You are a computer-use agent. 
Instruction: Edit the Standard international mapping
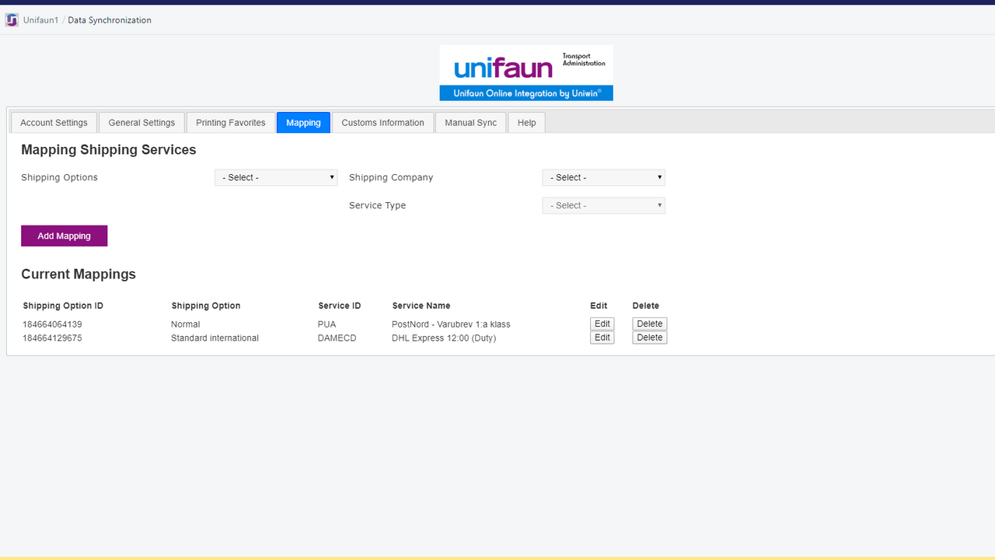point(602,338)
